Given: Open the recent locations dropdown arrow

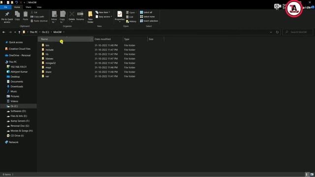Looking at the screenshot, I should click(15, 32).
